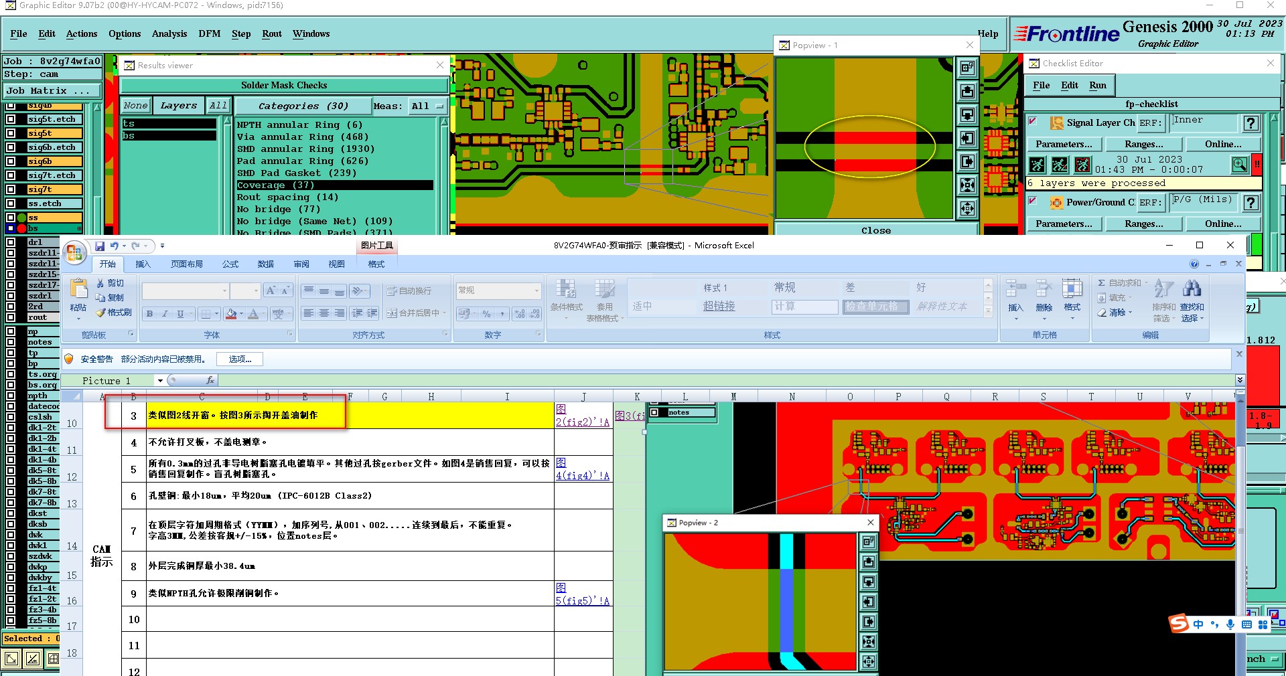Toggle the ss.etch layer checkbox
Viewport: 1286px width, 676px height.
pyautogui.click(x=11, y=203)
